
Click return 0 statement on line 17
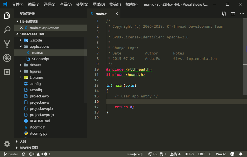tap(124, 107)
